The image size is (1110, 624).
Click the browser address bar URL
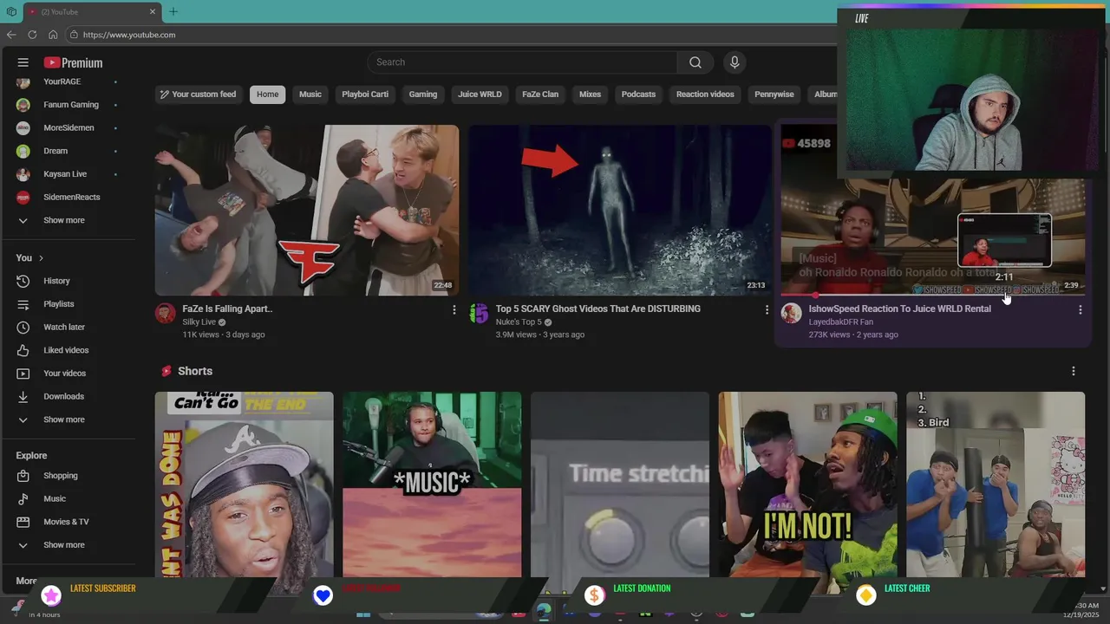pyautogui.click(x=129, y=35)
